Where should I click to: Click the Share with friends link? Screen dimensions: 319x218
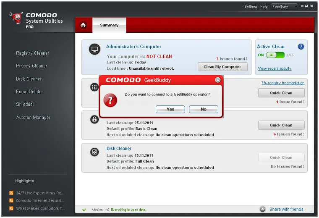(x=286, y=209)
